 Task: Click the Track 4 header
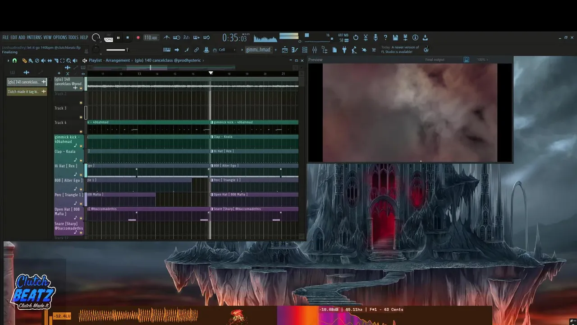pos(69,126)
